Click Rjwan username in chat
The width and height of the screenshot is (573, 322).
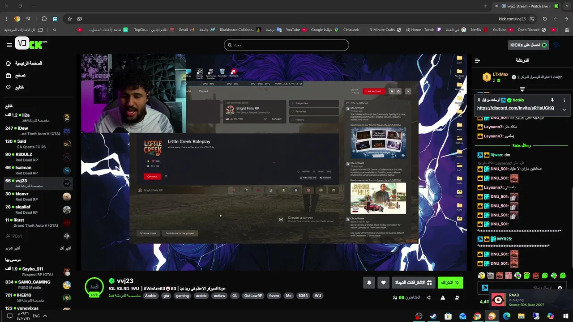point(496,155)
